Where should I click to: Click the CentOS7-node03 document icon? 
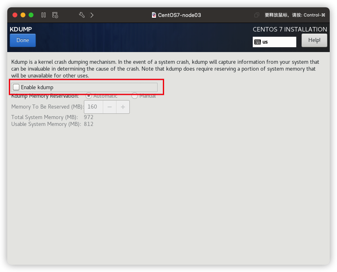click(154, 15)
